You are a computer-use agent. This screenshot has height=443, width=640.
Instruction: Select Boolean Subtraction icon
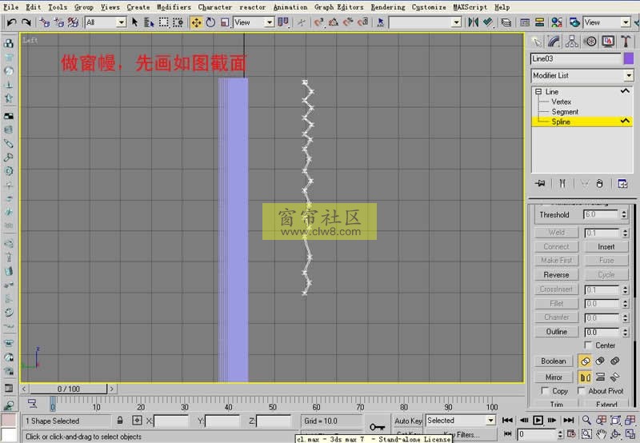(600, 361)
